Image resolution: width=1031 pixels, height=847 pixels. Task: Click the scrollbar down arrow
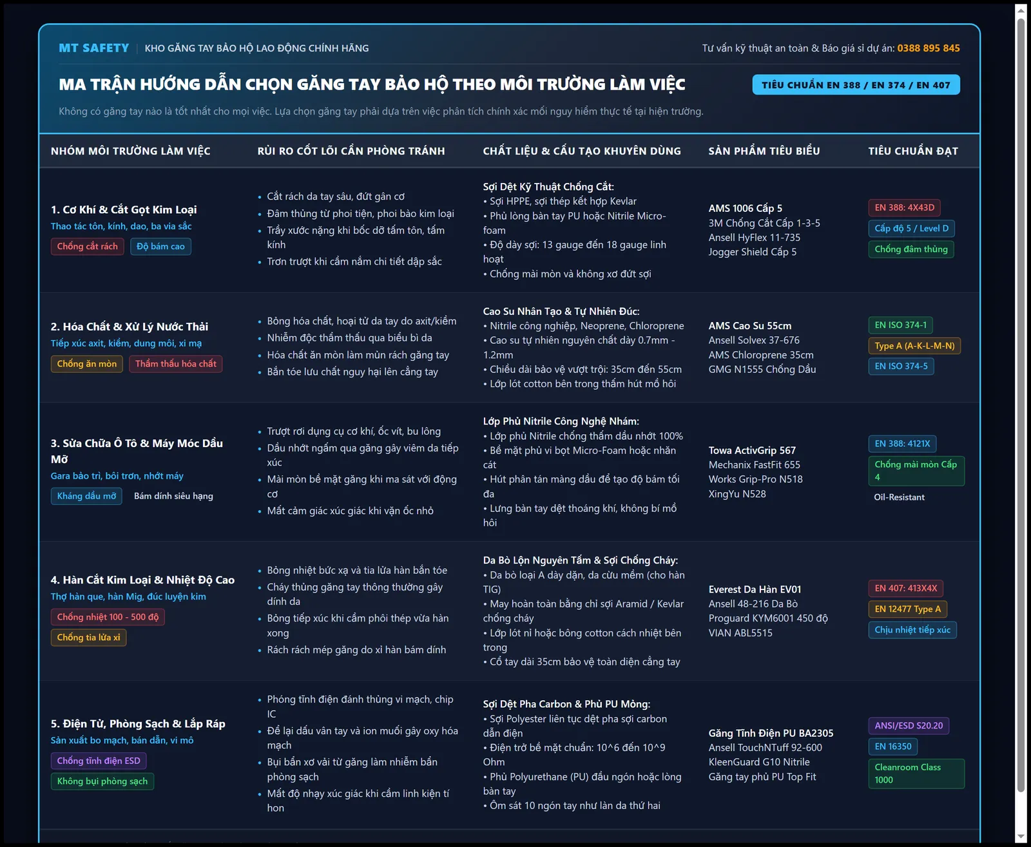click(x=1021, y=837)
